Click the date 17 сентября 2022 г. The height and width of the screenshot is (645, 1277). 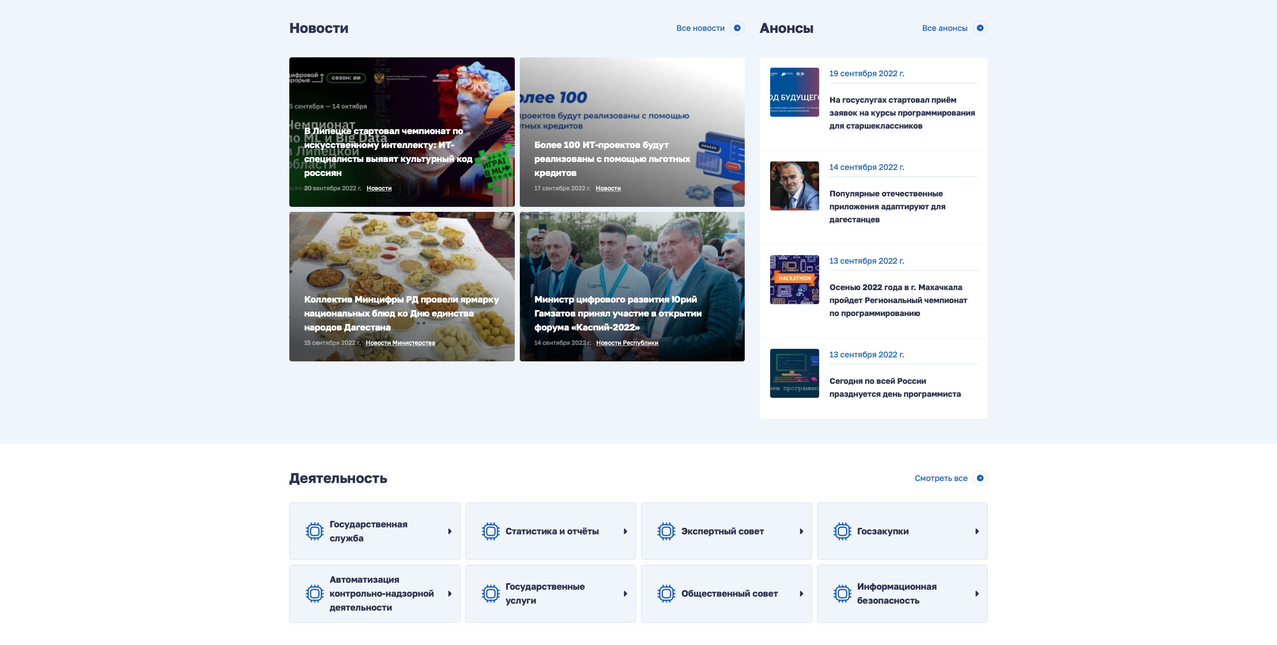(x=562, y=188)
